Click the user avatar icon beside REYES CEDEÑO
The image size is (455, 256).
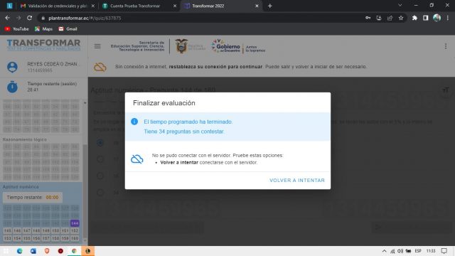point(12,67)
